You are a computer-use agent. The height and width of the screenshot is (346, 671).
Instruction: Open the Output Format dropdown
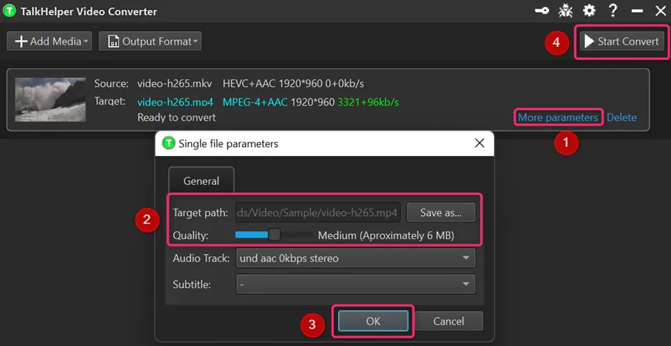click(150, 41)
